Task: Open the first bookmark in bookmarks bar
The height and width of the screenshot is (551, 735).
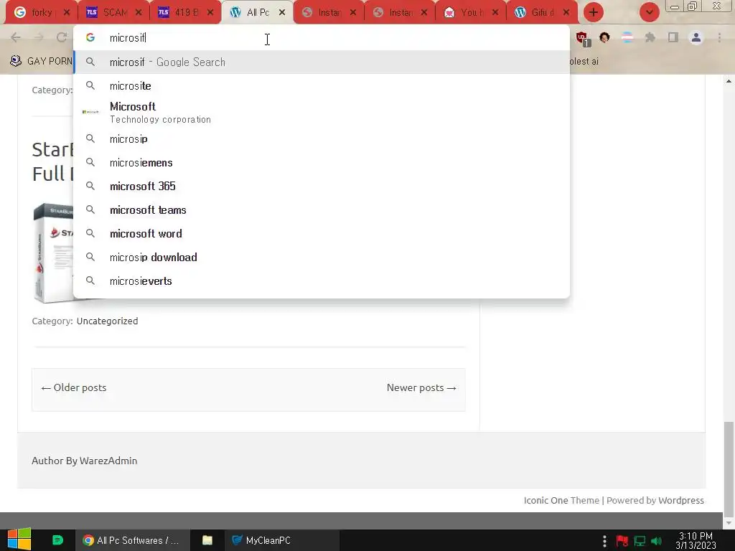Action: click(x=41, y=61)
